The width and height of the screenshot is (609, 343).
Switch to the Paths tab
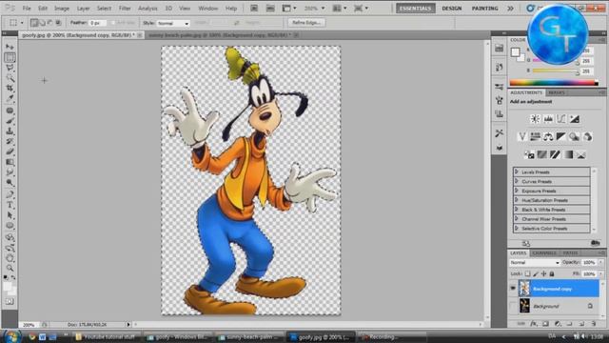[570, 253]
